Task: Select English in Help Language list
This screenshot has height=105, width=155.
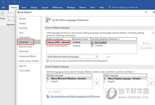Action: (125, 81)
